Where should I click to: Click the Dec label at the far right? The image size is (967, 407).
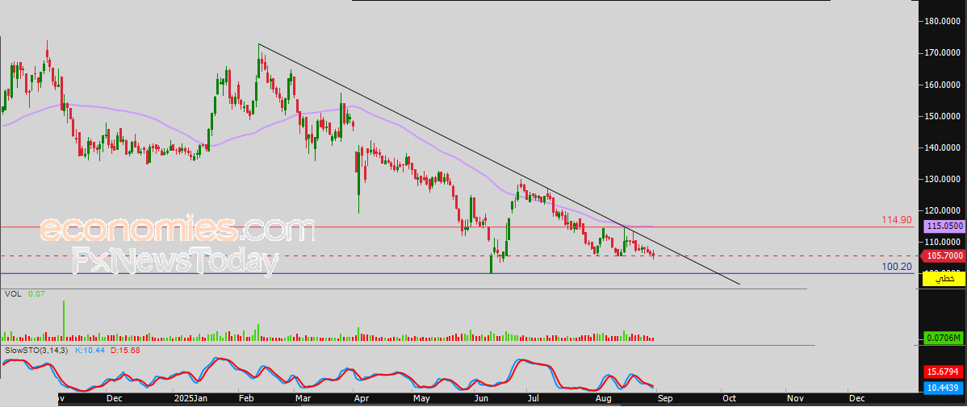856,399
